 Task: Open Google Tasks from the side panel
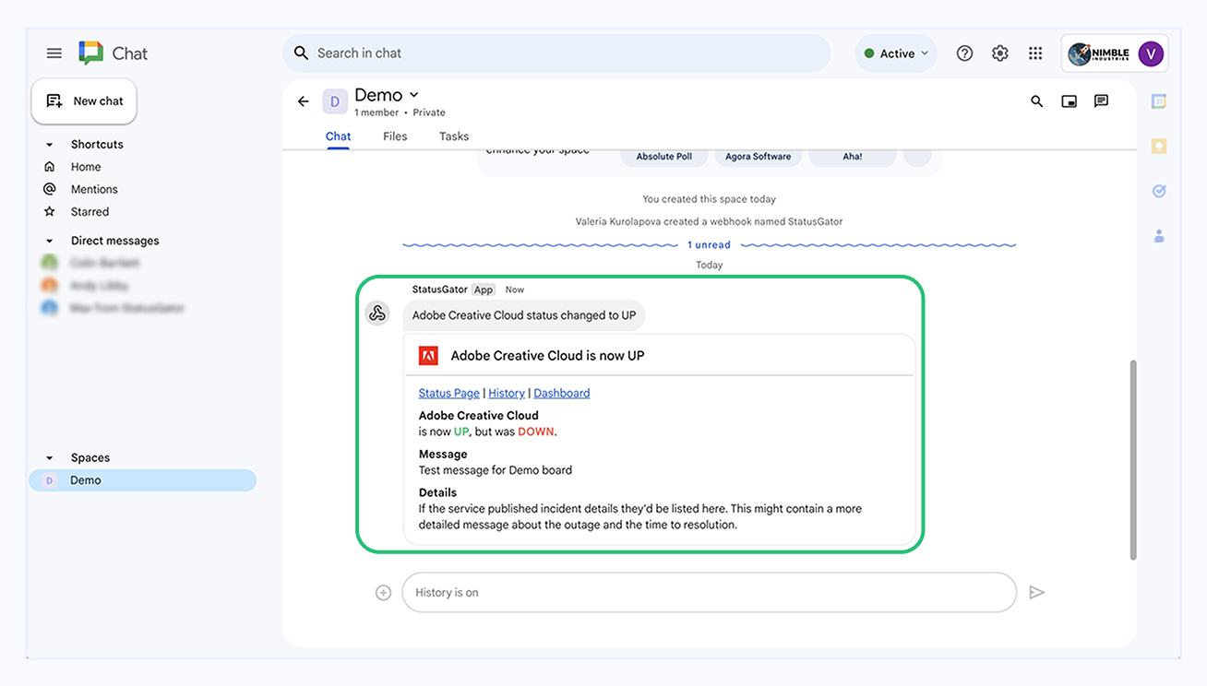(1159, 191)
